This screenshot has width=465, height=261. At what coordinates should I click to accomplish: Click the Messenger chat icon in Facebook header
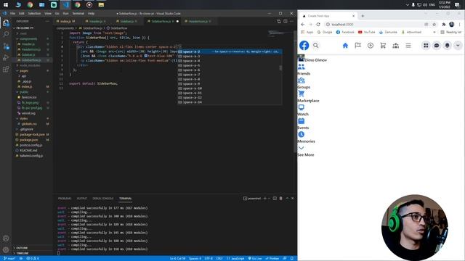pyautogui.click(x=437, y=45)
